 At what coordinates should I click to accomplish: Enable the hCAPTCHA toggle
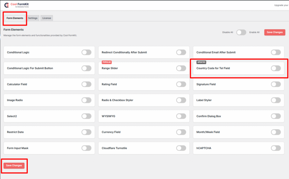(x=276, y=148)
